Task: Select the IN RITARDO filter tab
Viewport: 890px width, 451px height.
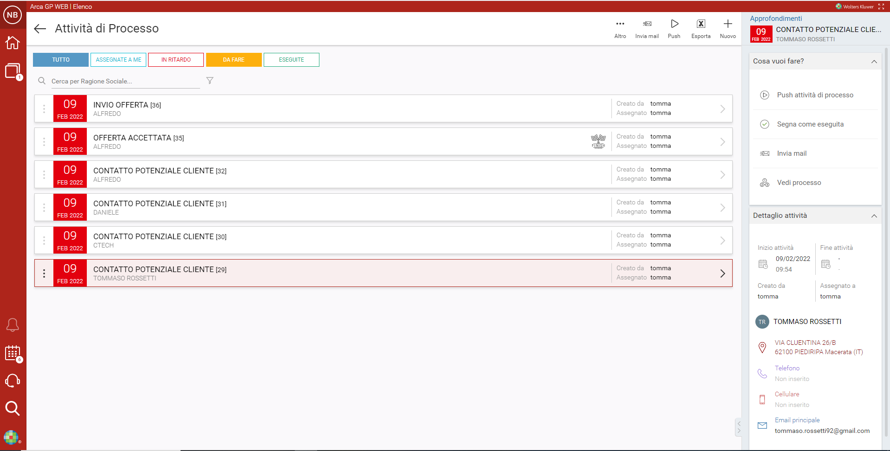Action: pyautogui.click(x=176, y=60)
